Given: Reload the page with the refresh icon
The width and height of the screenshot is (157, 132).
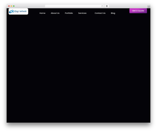Looking at the screenshot, I should (x=102, y=6).
